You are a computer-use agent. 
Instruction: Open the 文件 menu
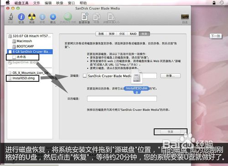(x=36, y=3)
